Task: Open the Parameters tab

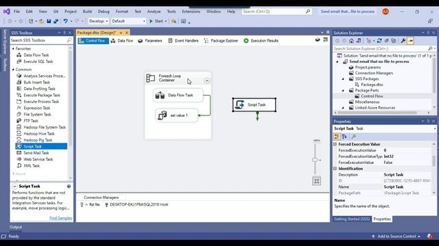Action: click(150, 41)
